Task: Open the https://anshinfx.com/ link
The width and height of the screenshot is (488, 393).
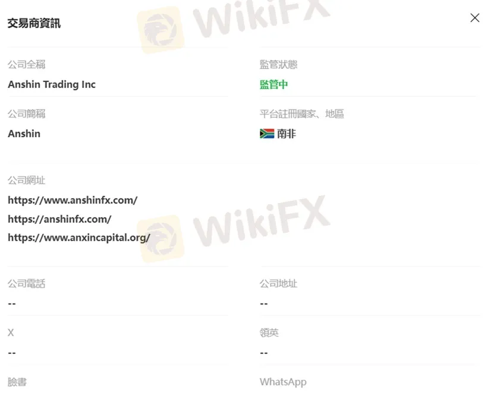Action: coord(59,219)
